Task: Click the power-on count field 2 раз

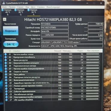Action: 95,35
